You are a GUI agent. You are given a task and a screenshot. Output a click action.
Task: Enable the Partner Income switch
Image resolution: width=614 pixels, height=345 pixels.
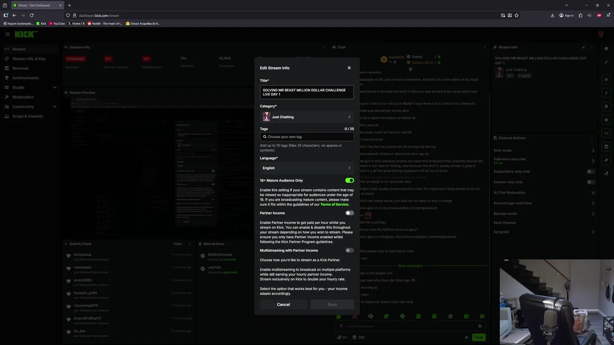(x=350, y=213)
